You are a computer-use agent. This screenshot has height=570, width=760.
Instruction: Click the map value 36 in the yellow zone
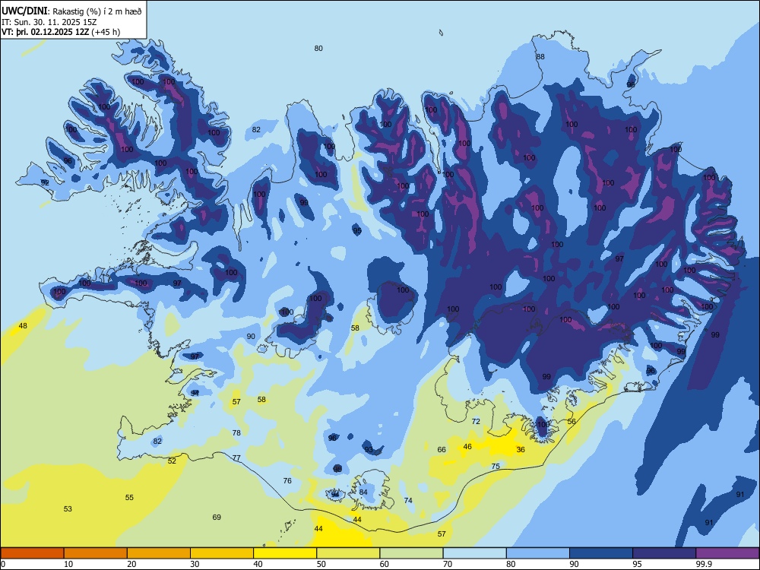521,450
